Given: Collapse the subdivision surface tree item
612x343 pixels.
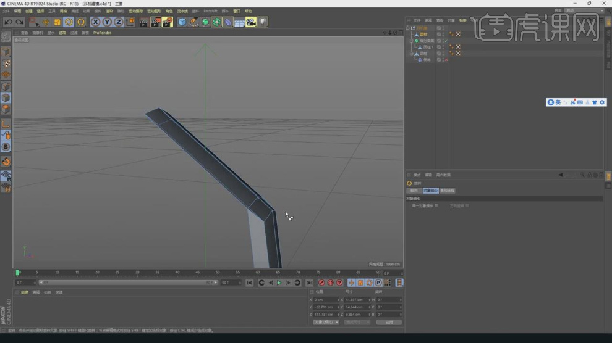Looking at the screenshot, I should tap(412, 41).
